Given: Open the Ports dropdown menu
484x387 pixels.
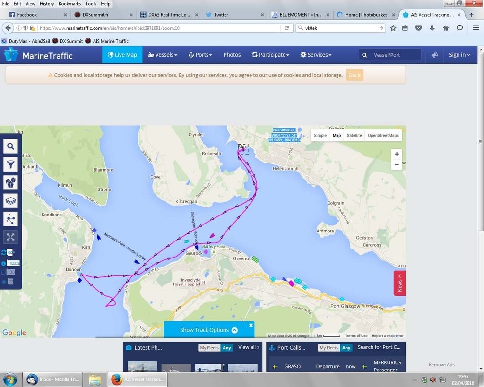Looking at the screenshot, I should click(200, 55).
